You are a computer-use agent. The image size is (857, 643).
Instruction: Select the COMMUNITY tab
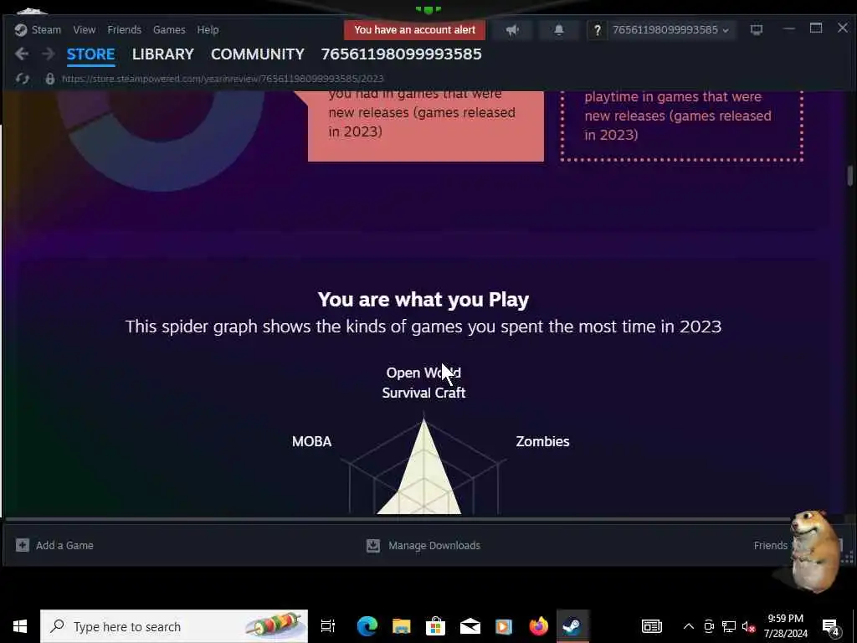pos(258,54)
